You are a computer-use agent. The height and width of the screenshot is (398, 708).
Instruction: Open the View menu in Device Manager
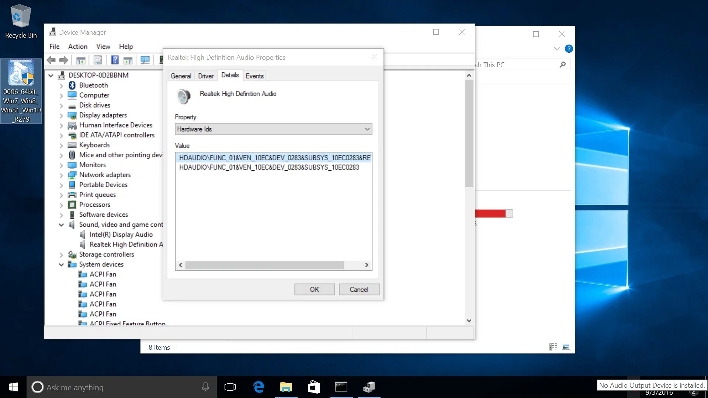[x=103, y=46]
